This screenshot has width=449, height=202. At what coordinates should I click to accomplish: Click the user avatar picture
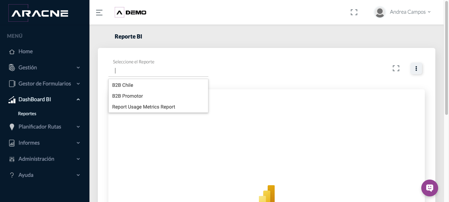click(380, 12)
